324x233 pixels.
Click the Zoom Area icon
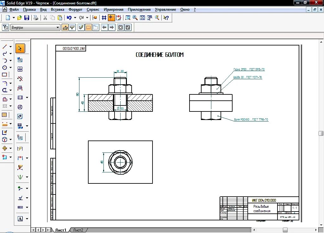point(128,18)
